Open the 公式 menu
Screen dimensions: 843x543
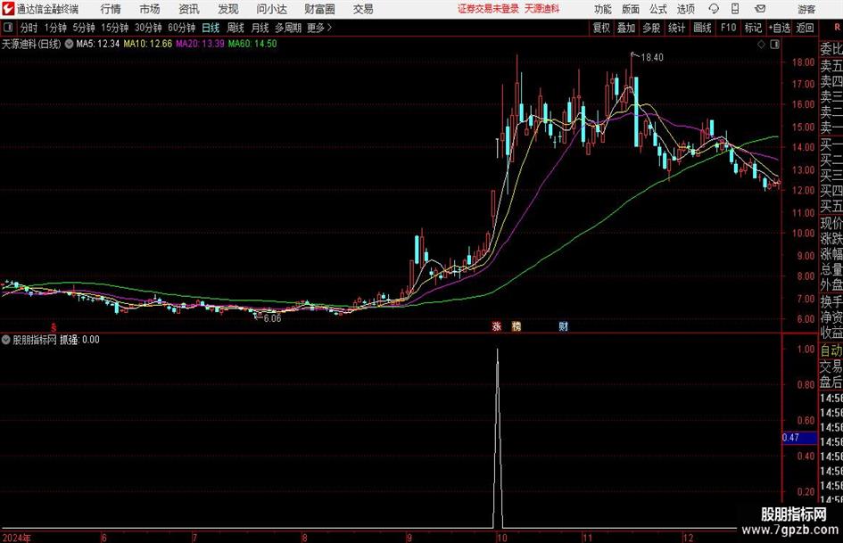[x=658, y=9]
